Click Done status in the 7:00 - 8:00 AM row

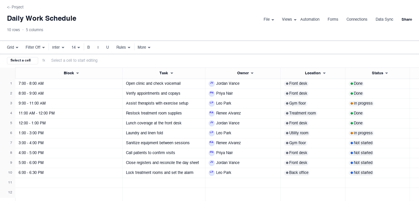356,84
